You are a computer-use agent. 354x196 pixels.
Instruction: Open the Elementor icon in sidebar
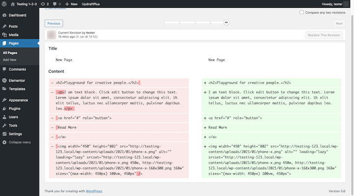click(x=4, y=81)
